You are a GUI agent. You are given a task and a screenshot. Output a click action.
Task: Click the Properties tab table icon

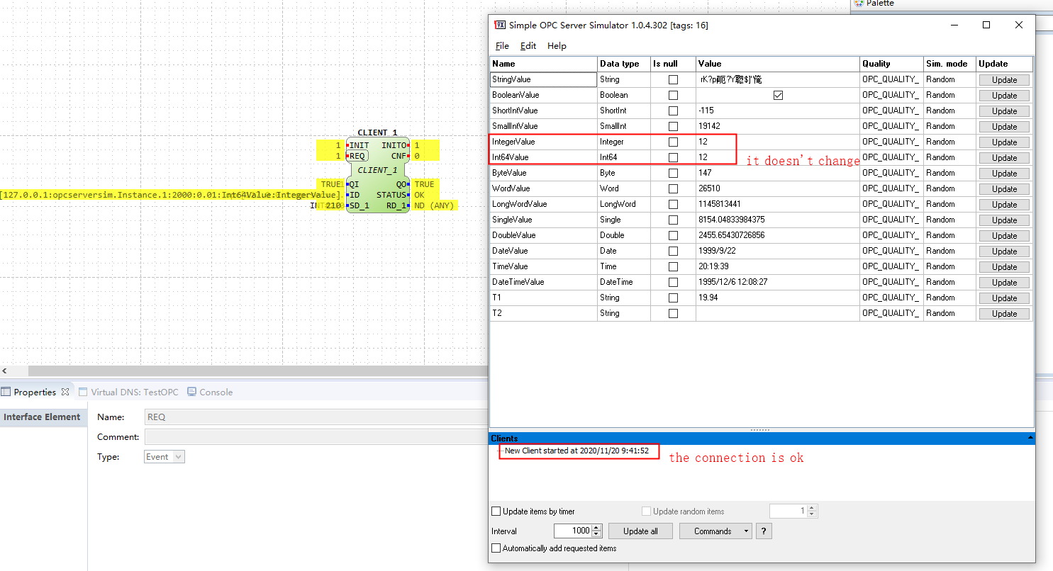(x=6, y=392)
